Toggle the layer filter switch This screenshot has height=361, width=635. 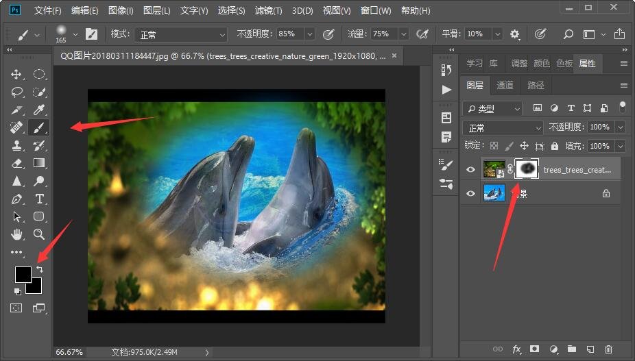[x=623, y=108]
